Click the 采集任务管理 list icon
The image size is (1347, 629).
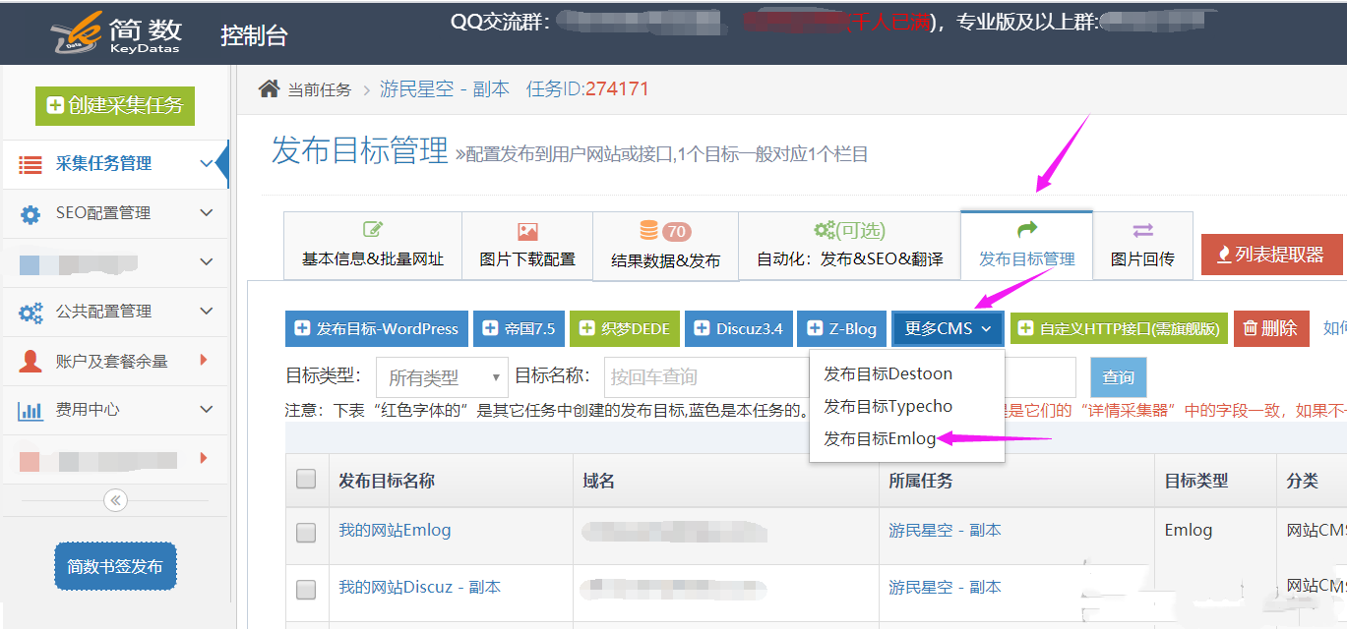[x=31, y=164]
